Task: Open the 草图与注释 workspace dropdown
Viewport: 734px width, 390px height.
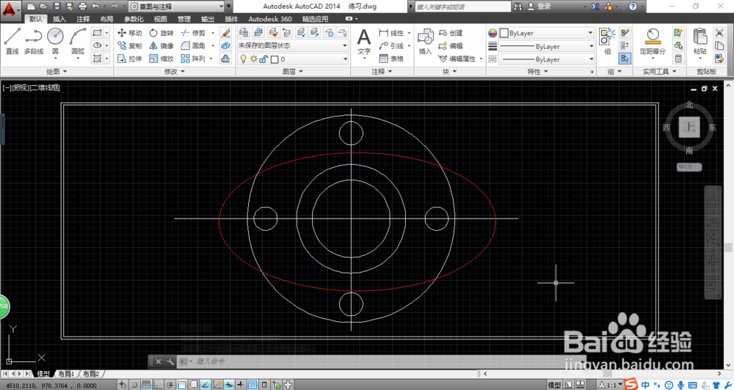Action: coord(177,6)
